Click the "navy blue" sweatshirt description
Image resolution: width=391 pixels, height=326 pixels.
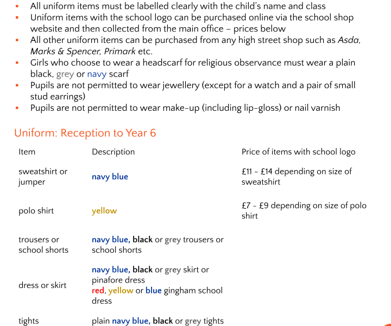click(x=110, y=177)
